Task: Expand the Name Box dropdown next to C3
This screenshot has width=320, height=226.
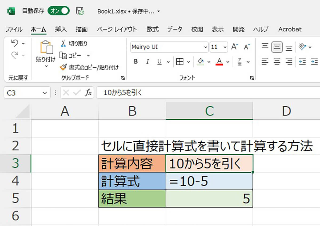Action: click(x=44, y=93)
